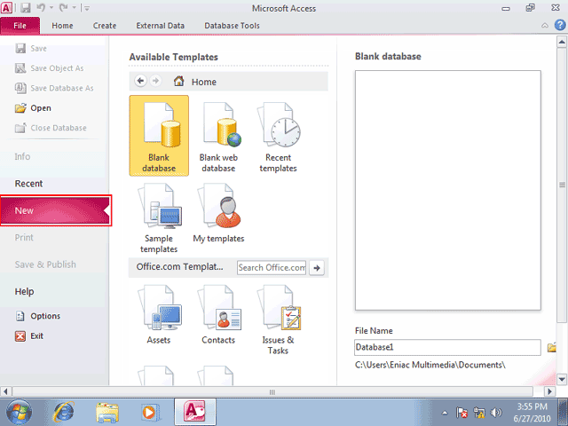The image size is (568, 426).
Task: Switch to the Database Tools tab
Action: [232, 26]
